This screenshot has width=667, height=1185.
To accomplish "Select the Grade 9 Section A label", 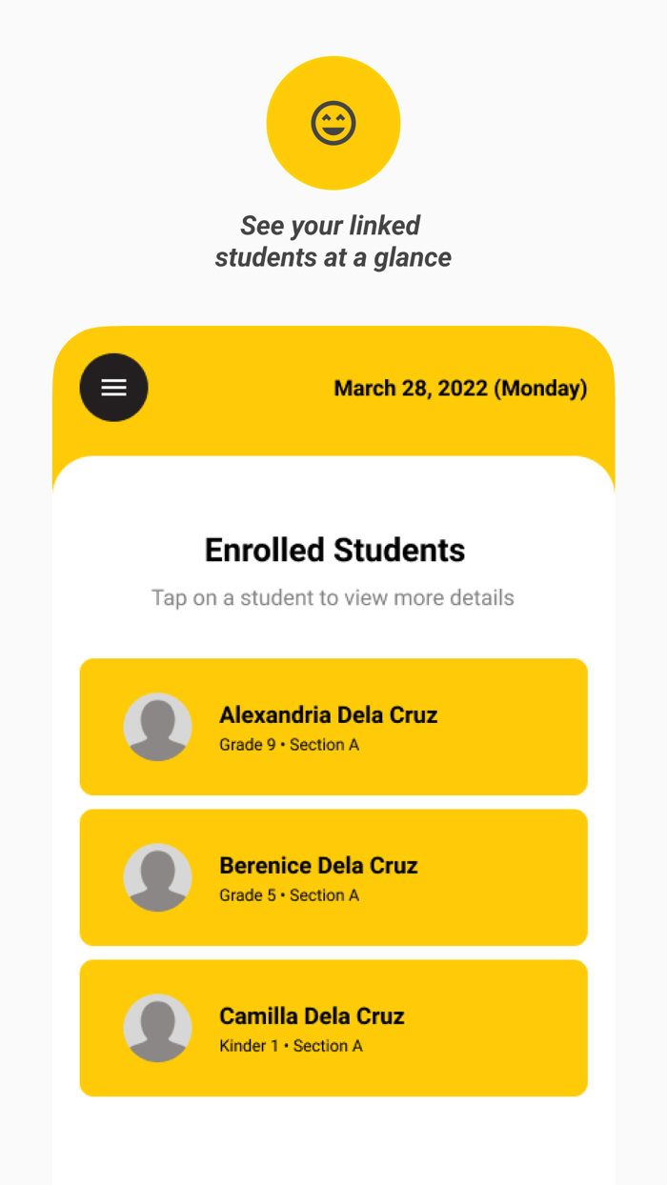I will click(289, 745).
